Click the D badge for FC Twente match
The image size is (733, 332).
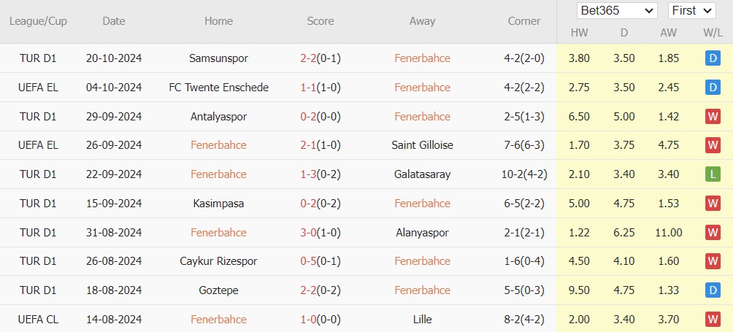point(713,88)
